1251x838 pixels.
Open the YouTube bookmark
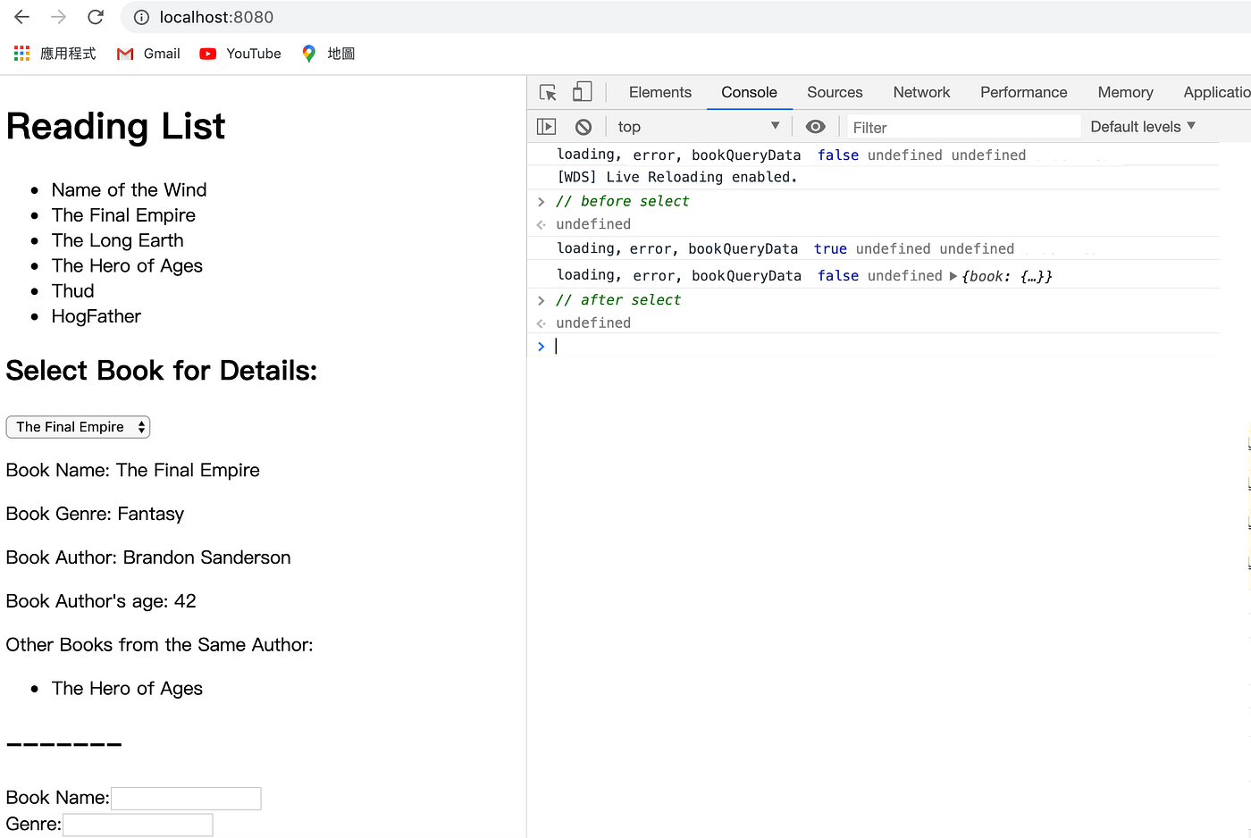pyautogui.click(x=240, y=54)
